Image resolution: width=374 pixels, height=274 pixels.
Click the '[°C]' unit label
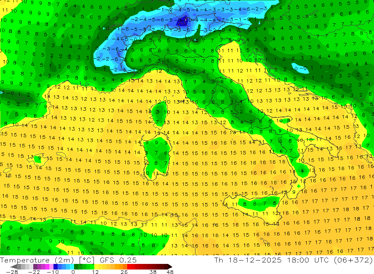[87, 260]
